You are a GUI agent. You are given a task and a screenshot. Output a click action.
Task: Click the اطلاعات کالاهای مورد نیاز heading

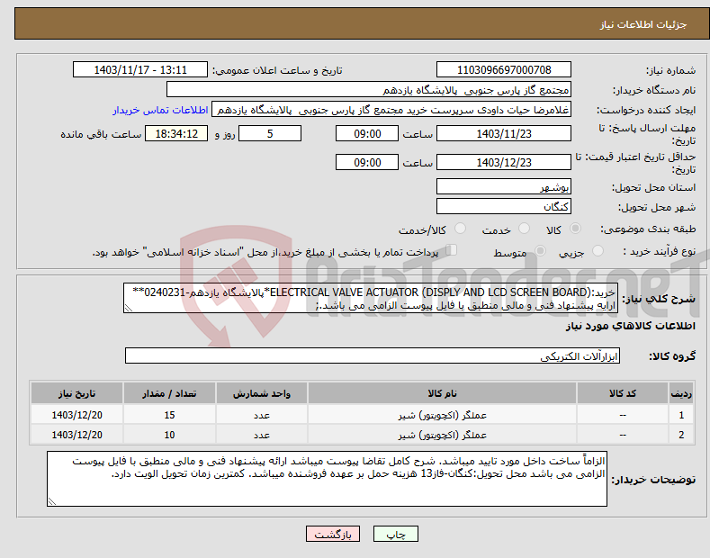pos(630,326)
